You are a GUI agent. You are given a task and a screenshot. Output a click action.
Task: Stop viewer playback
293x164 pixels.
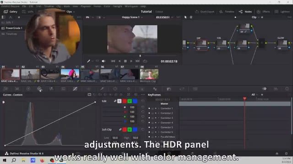click(125, 61)
